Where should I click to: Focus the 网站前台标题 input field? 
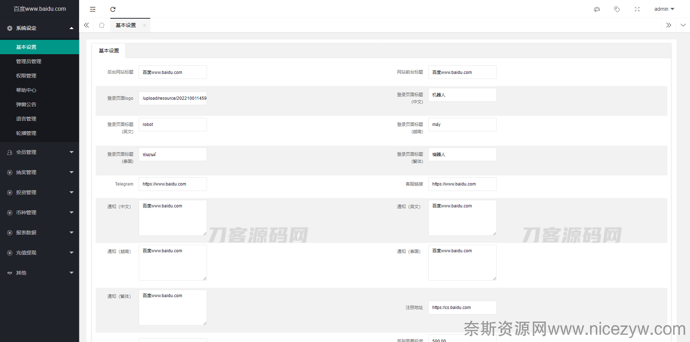pos(463,72)
